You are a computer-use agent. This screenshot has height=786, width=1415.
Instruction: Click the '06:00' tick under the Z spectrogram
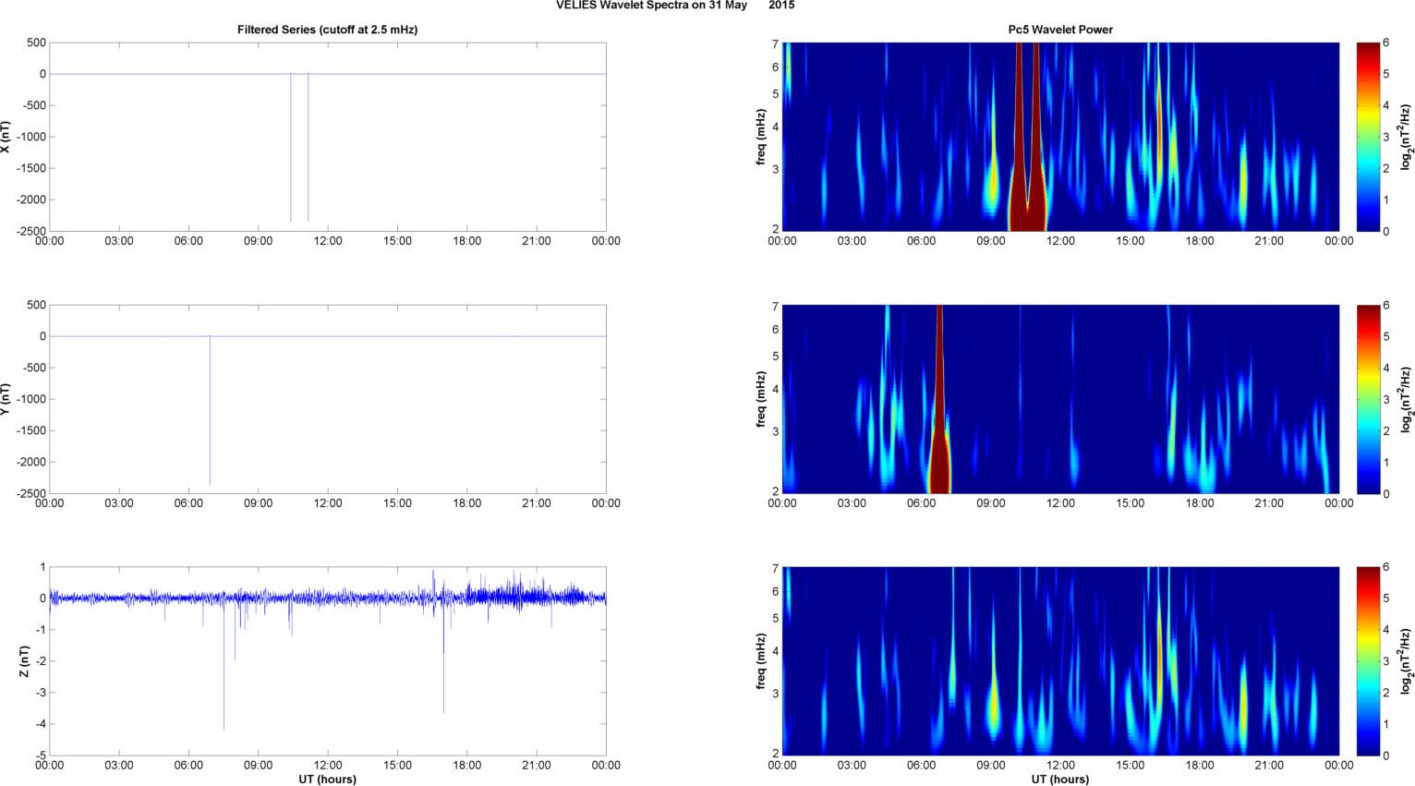point(921,765)
